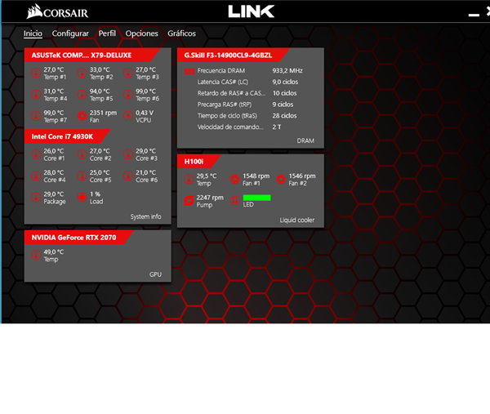Click the 49,0 °C GPU temperature value
Viewport: 490px width, 414px height.
(x=53, y=252)
